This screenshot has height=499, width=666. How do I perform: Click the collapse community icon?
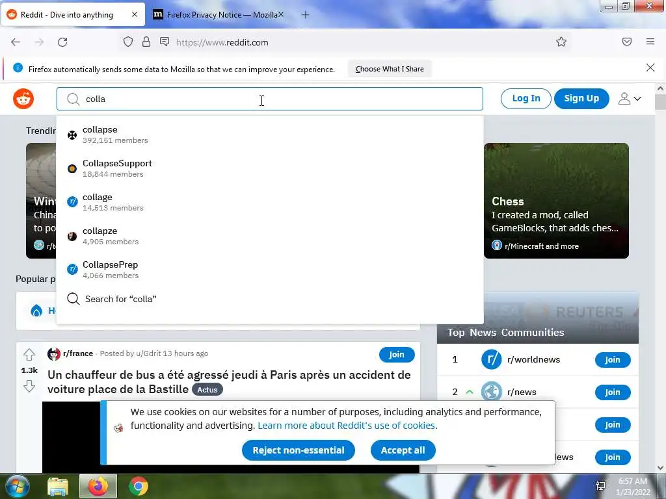pyautogui.click(x=72, y=135)
